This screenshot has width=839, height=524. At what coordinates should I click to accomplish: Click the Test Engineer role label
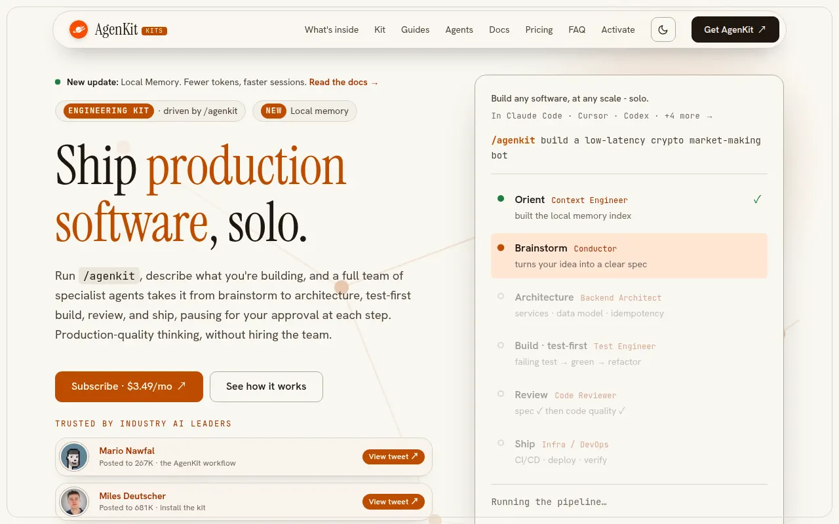pyautogui.click(x=625, y=346)
